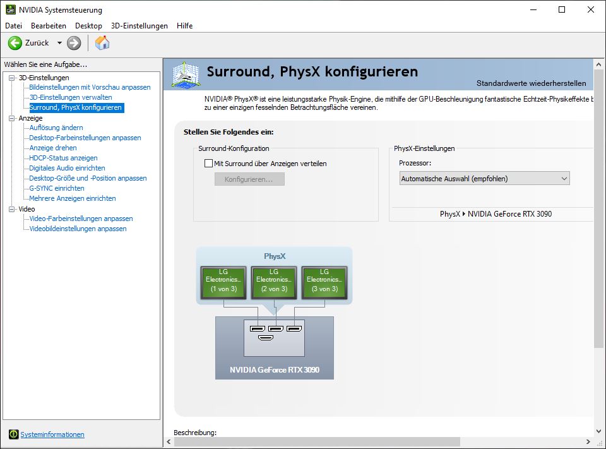Open Desktop-Farbeinstellungen anpassen
Screen dimensions: 606x449
click(85, 138)
